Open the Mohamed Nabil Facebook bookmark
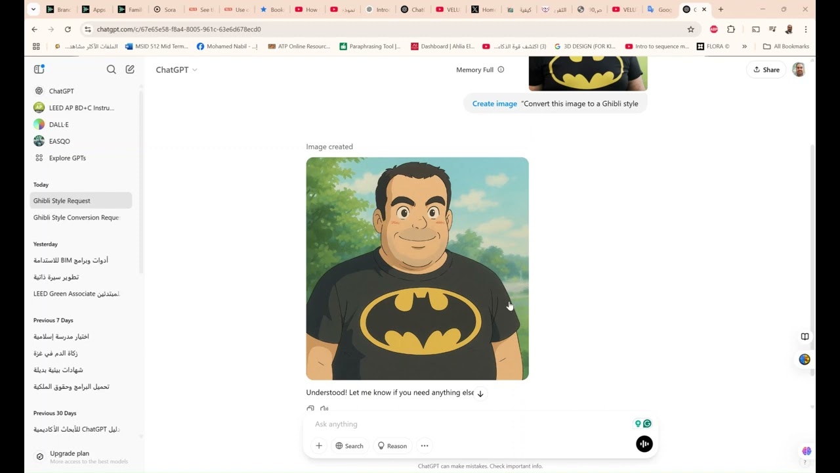 pos(227,47)
